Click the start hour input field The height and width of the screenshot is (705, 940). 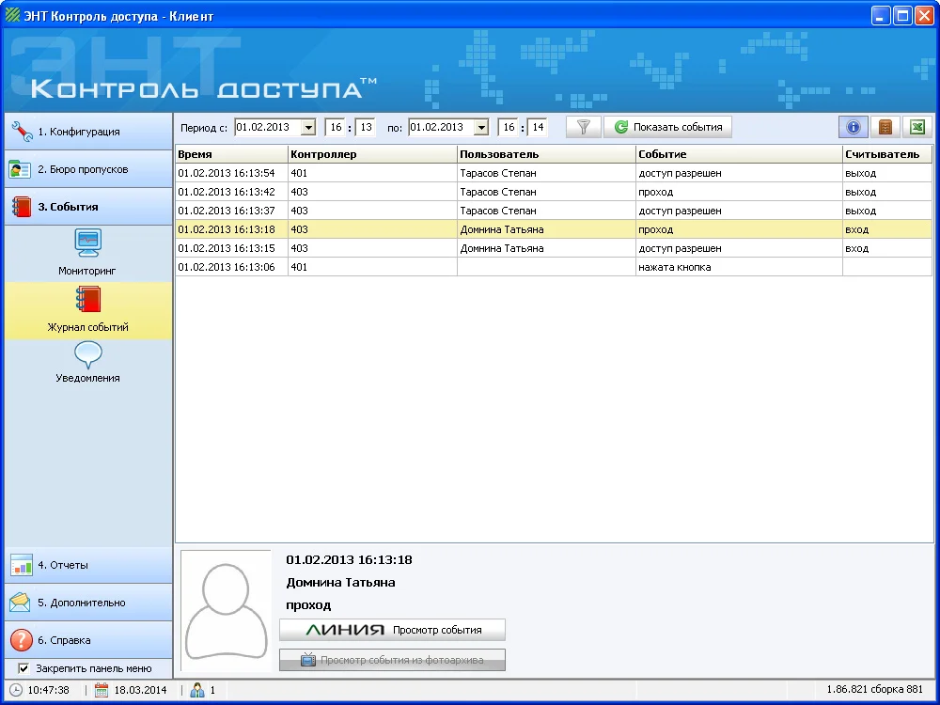point(334,128)
